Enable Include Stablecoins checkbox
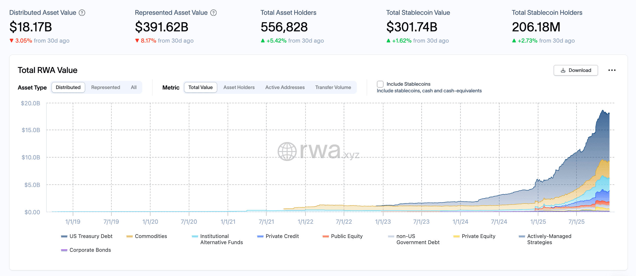Viewport: 636px width, 276px height. tap(380, 84)
